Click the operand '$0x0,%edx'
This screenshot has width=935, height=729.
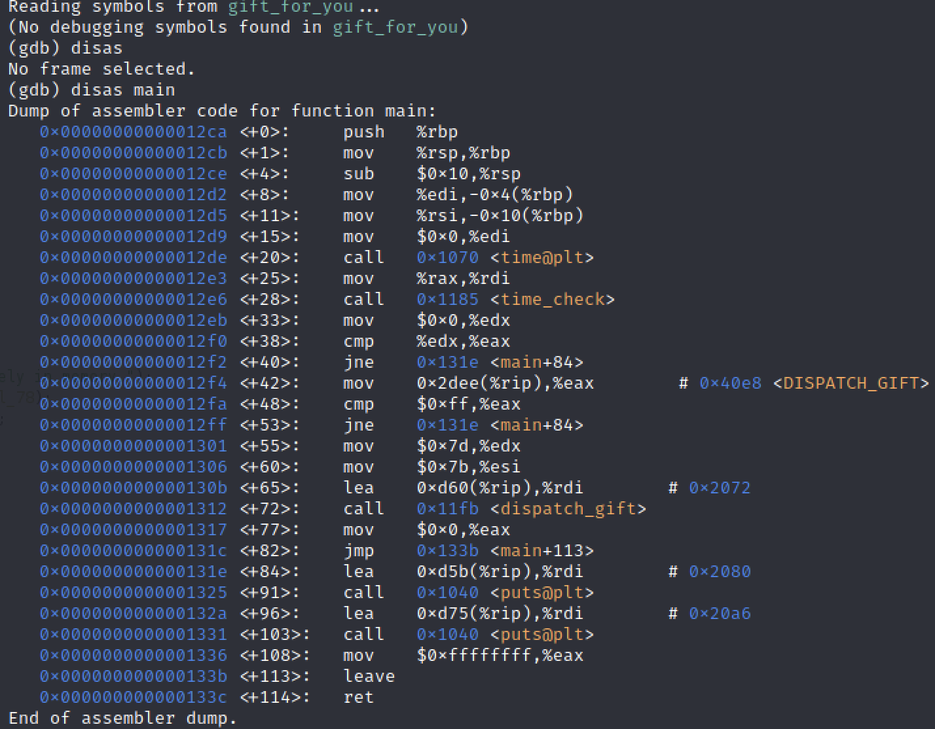464,320
